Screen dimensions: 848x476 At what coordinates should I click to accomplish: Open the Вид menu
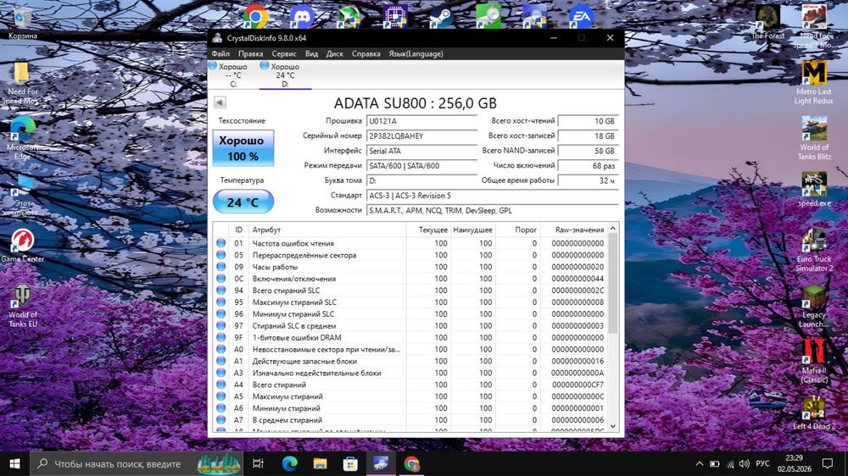point(311,53)
